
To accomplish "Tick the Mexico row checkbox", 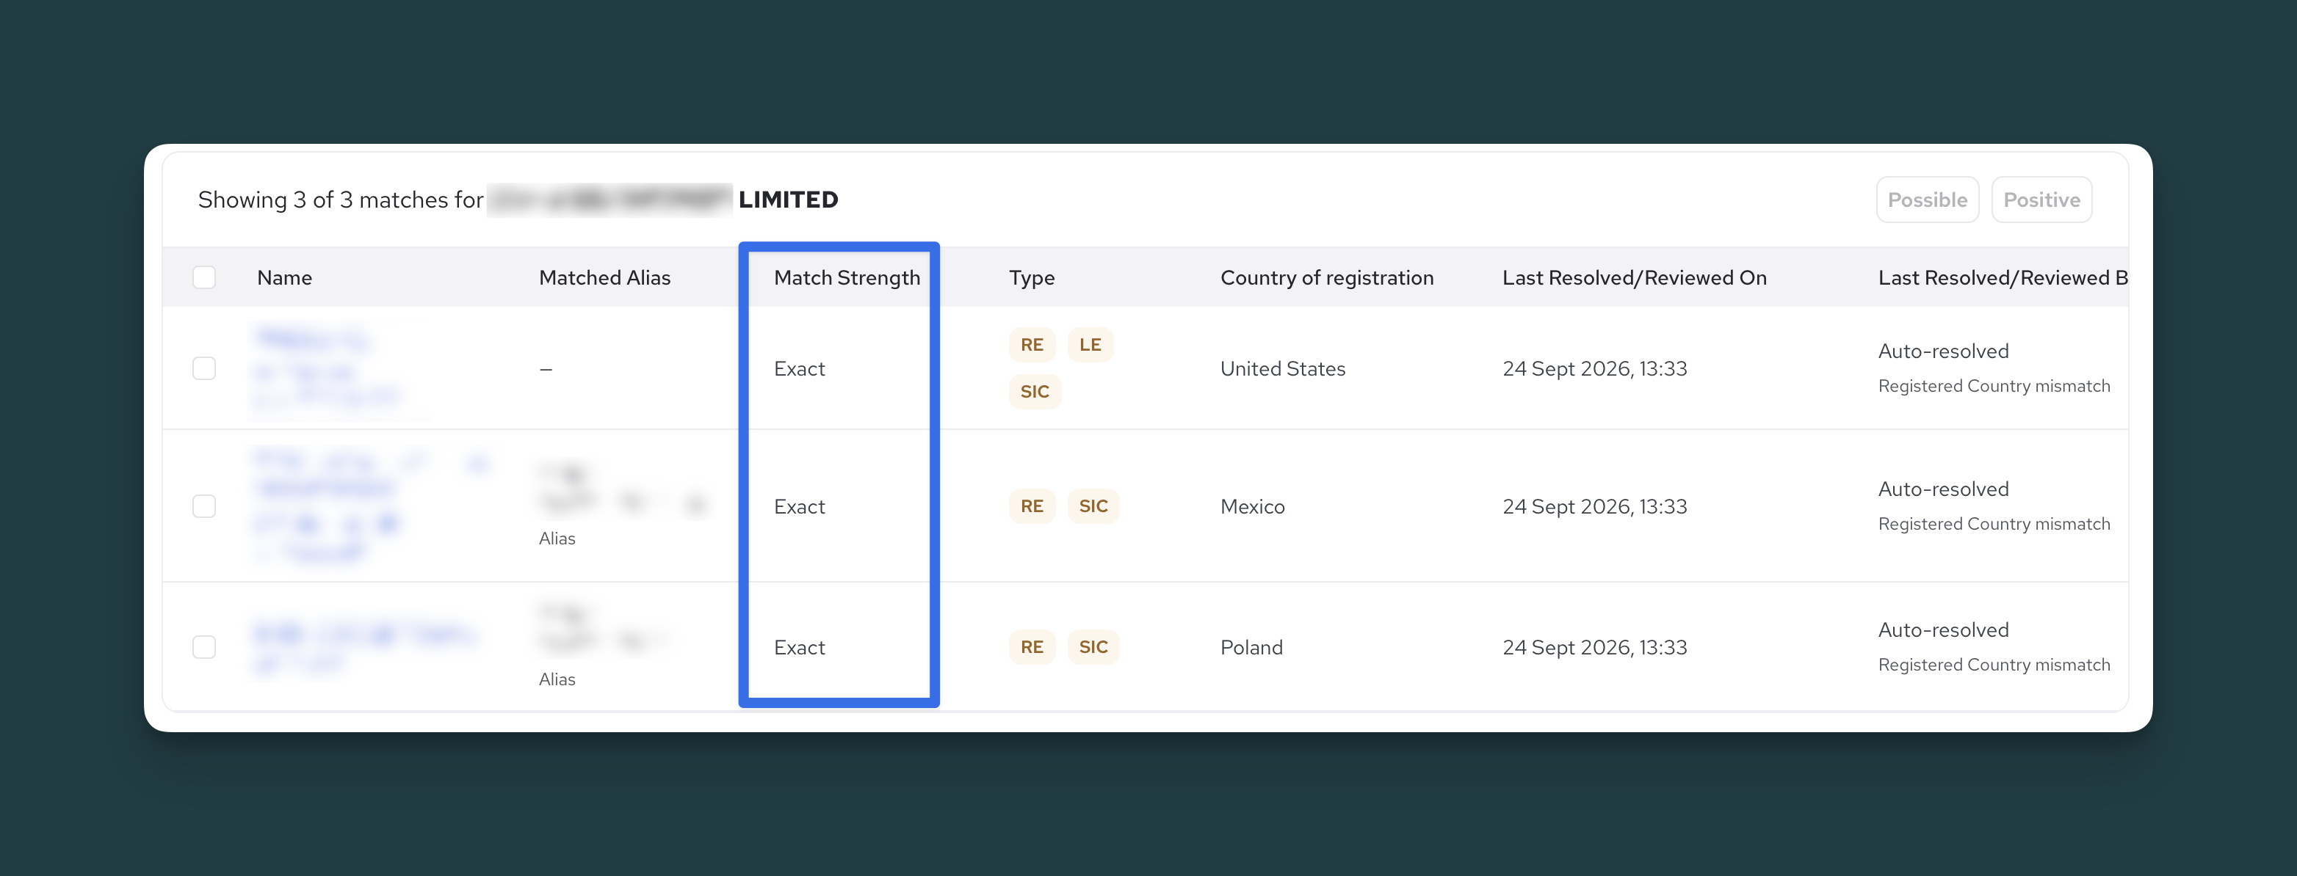I will coord(204,506).
